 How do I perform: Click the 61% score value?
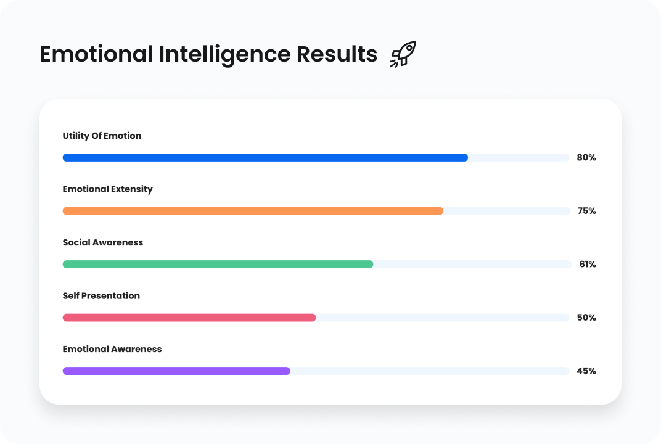[x=588, y=264]
